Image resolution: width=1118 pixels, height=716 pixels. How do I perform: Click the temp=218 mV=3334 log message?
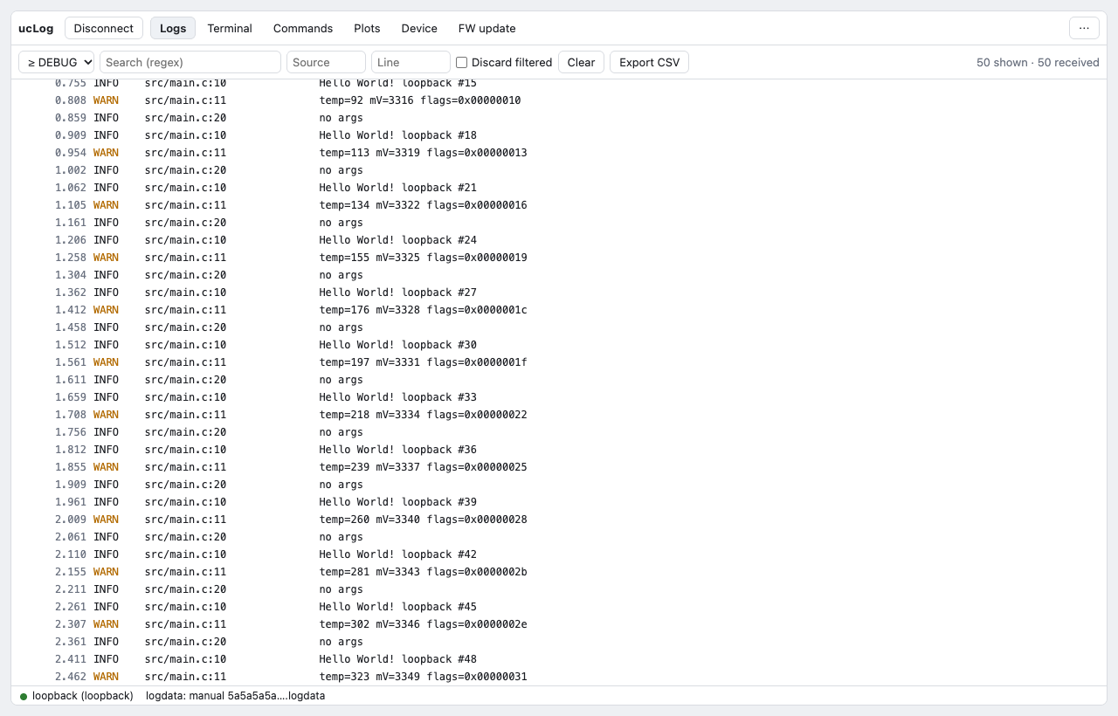click(423, 415)
